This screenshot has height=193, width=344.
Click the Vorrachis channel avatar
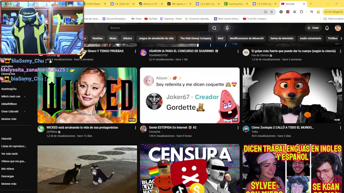[x=144, y=129]
